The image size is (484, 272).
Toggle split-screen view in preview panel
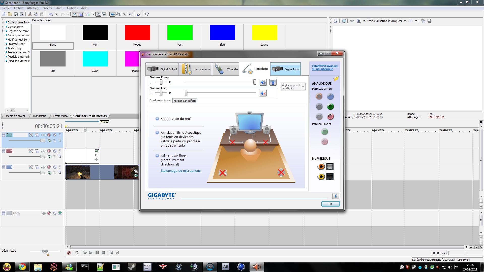pos(359,21)
